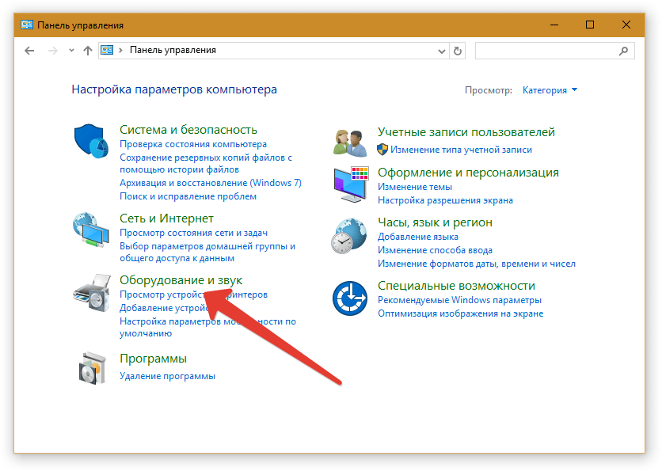Open the Clock, Language and Region icon
The width and height of the screenshot is (662, 471).
(348, 236)
